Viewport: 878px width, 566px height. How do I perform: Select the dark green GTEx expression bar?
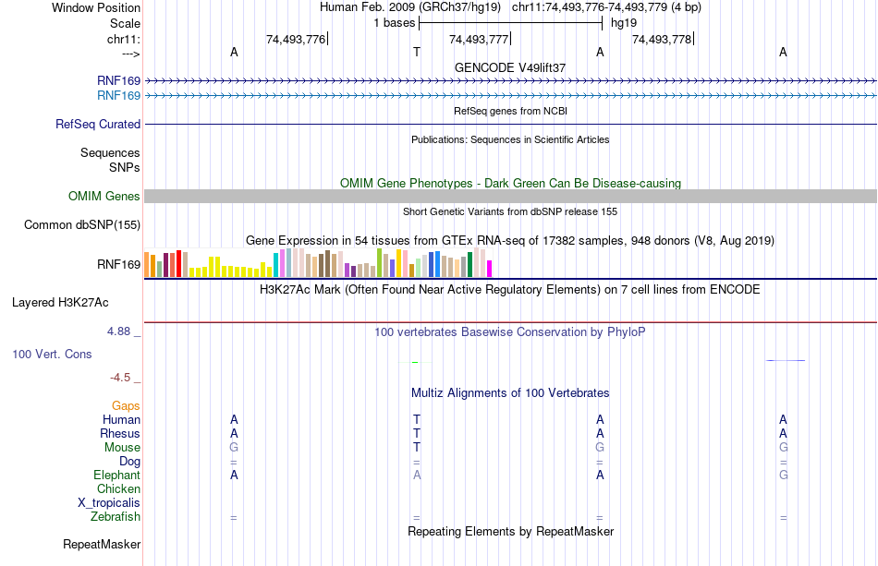(x=469, y=265)
